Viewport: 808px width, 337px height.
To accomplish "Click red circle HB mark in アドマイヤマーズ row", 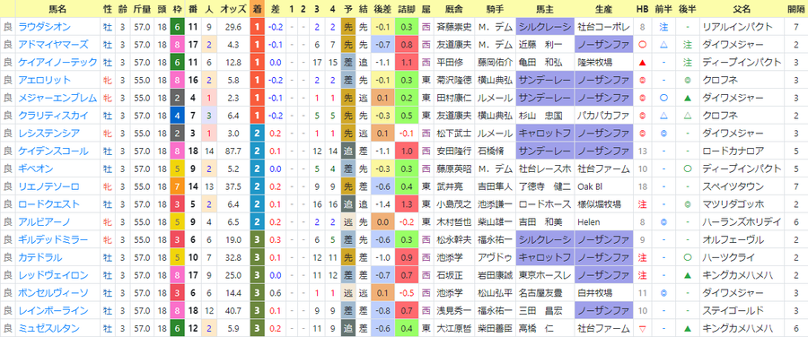I will coord(642,45).
